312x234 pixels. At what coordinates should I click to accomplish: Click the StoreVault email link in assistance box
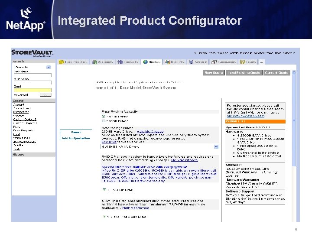click(246, 116)
